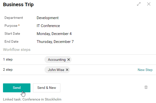This screenshot has width=156, height=103.
Task: Edit the Purpose field IT Conference
Action: click(x=48, y=26)
